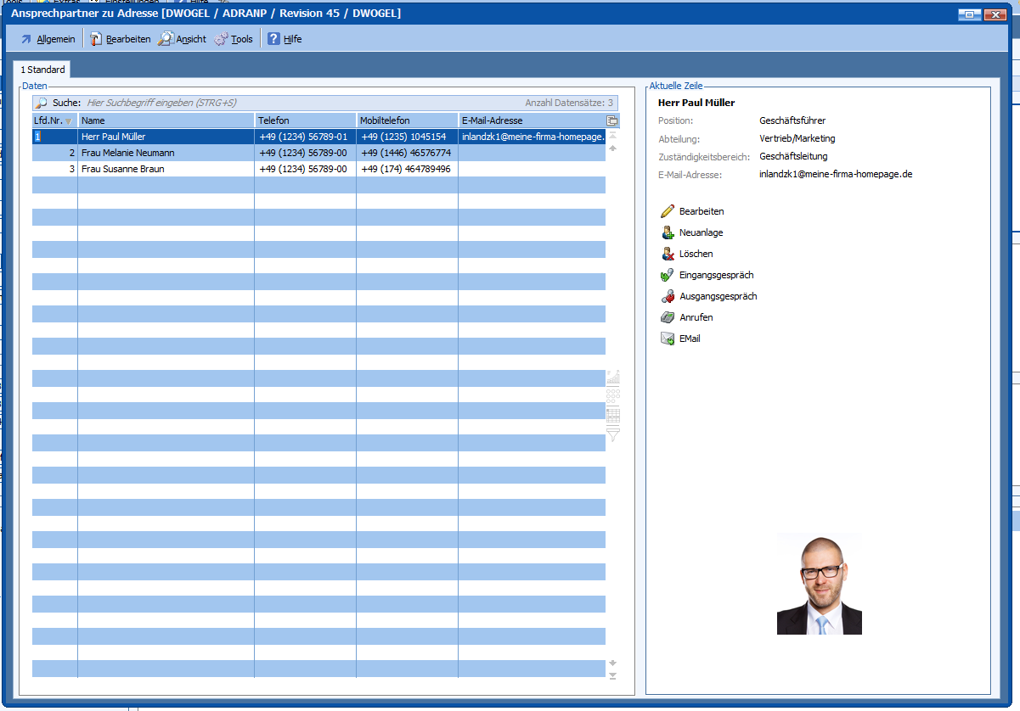Click the EMail envelope icon
Viewport: 1020px width, 711px height.
[x=668, y=339]
